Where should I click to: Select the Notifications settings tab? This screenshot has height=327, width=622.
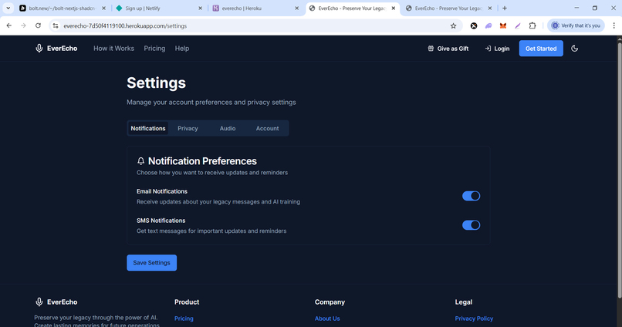[x=148, y=129]
